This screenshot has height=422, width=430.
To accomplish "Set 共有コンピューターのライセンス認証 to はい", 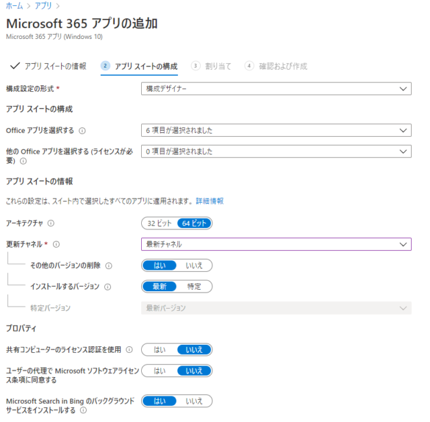I will [159, 350].
